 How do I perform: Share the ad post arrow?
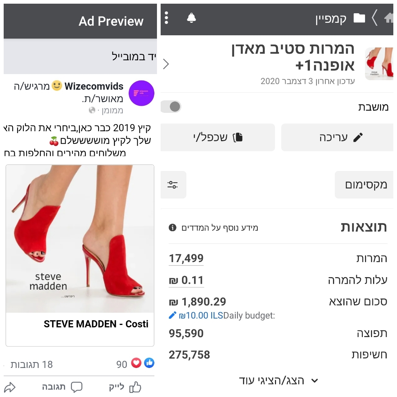(10, 387)
